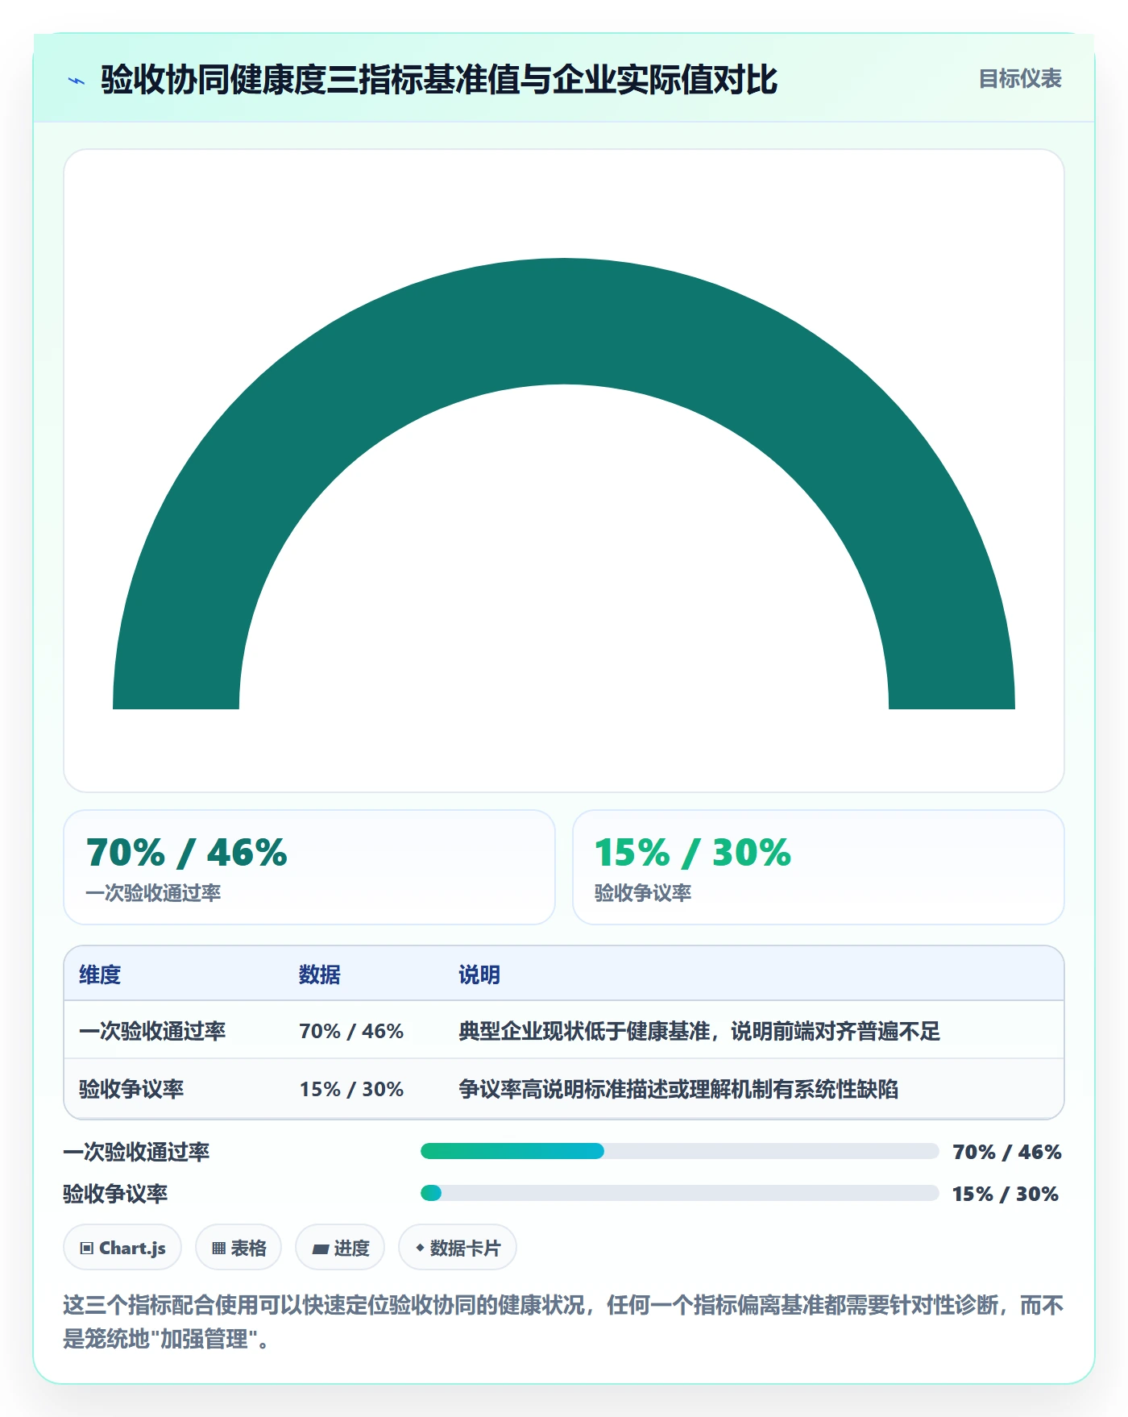Click the footer paragraph starting 这三个指标配合使用
Viewport: 1128px width, 1417px height.
click(564, 1322)
